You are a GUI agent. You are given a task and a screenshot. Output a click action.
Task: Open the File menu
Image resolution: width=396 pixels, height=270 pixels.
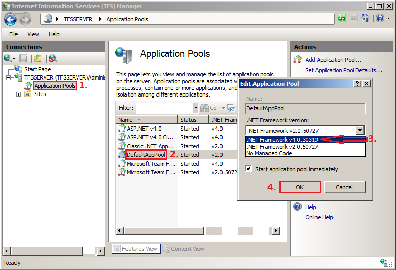[13, 34]
